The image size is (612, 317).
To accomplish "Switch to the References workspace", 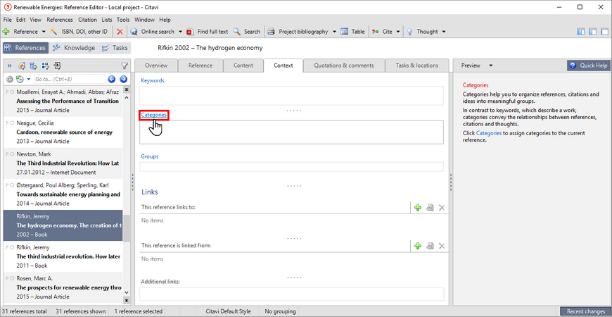I will 25,48.
